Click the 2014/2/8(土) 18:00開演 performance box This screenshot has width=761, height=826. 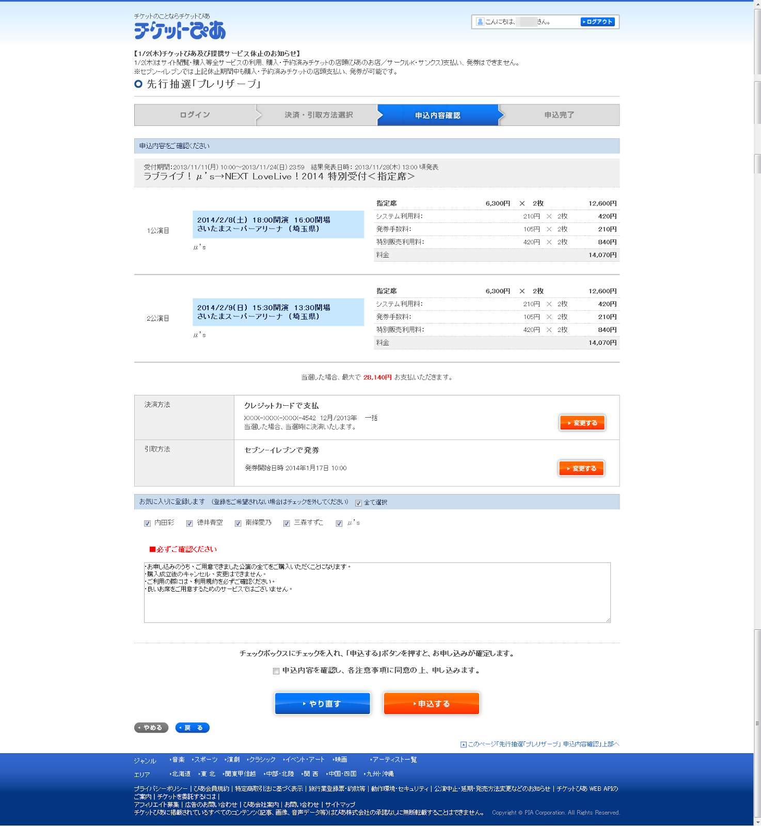pos(278,225)
